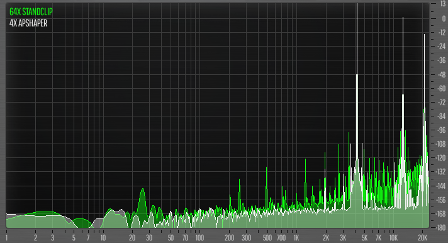Click the 100 Hz frequency axis label
448x243 pixels.
199,237
